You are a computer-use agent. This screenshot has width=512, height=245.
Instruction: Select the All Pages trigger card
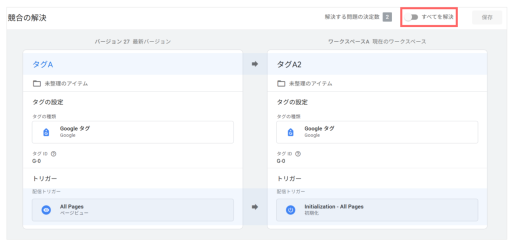tap(133, 210)
